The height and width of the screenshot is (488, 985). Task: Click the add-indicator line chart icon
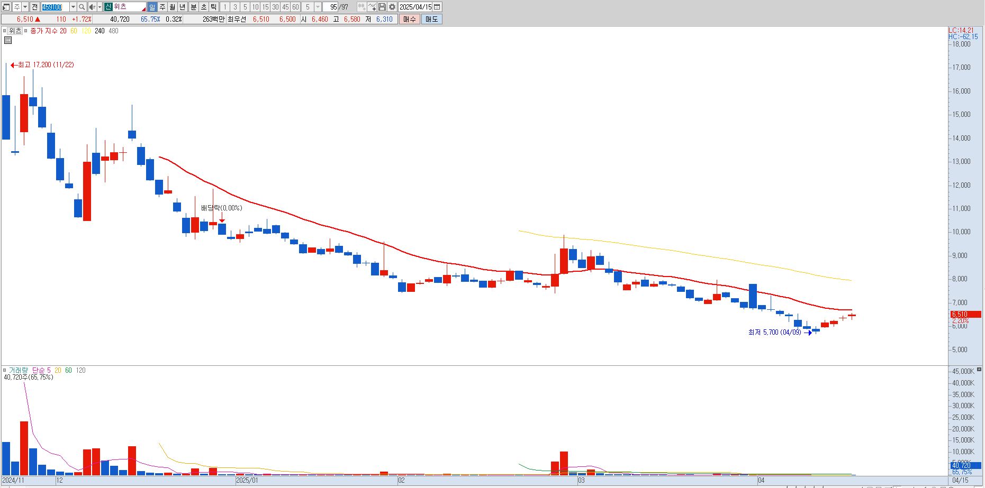tap(372, 7)
